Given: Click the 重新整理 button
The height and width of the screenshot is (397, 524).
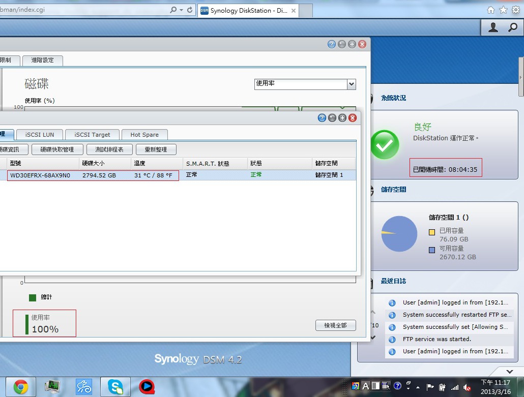Looking at the screenshot, I should coord(156,149).
